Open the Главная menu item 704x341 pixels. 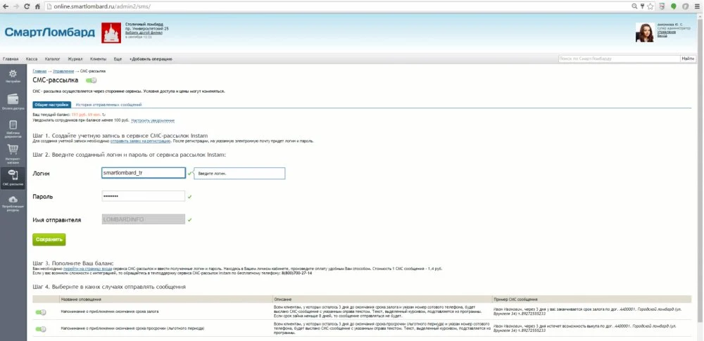(x=11, y=59)
